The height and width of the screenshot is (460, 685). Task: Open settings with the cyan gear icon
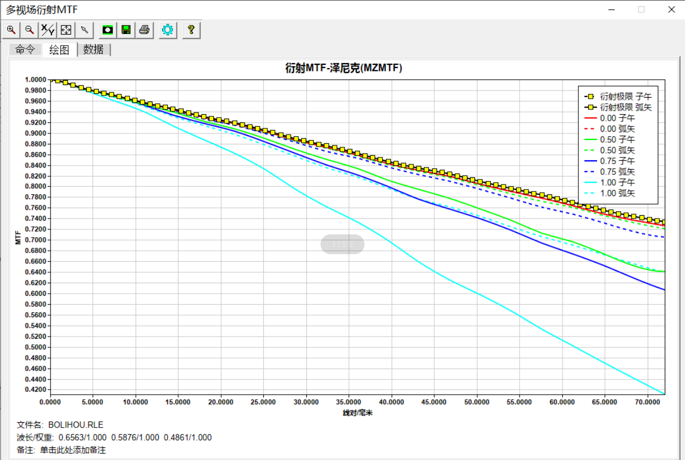[x=168, y=30]
